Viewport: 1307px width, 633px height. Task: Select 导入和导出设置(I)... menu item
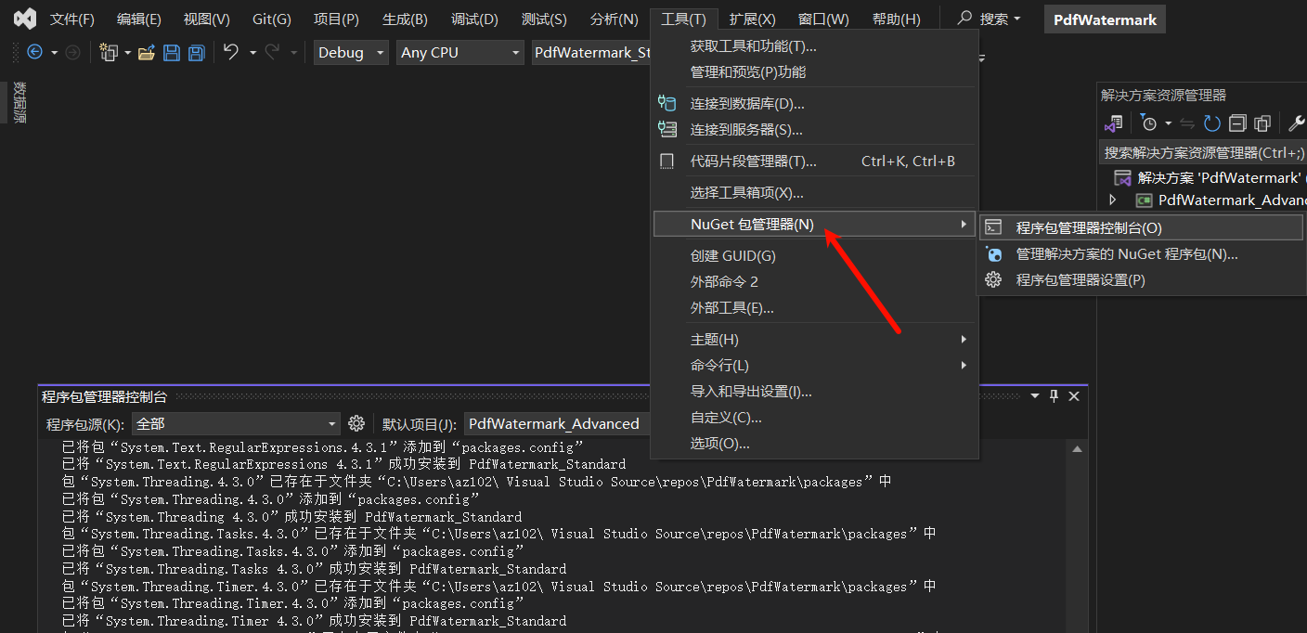[814, 391]
